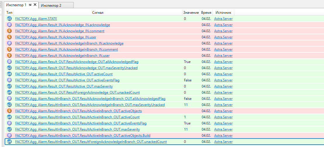
Task: Open the FACTORY.Agg_Alarm.STATE signal link
Action: coord(36,19)
